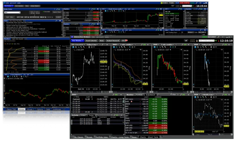Switch to Options tab in back window
236x141 pixels.
pos(40,109)
